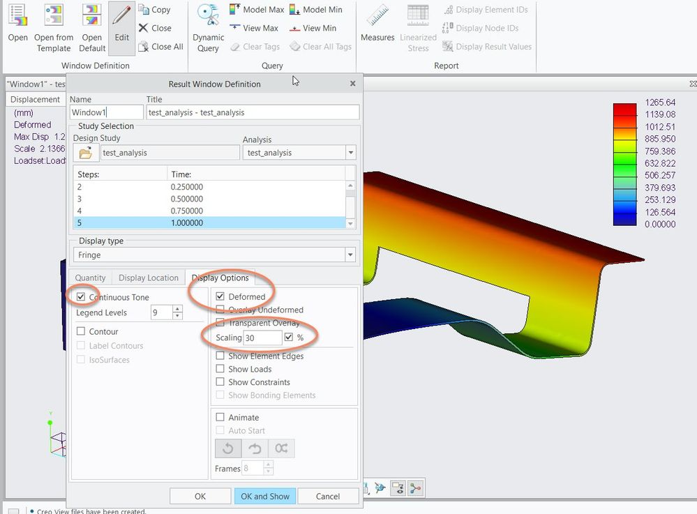Increase Legend Levels with up stepper arrow

(x=177, y=309)
